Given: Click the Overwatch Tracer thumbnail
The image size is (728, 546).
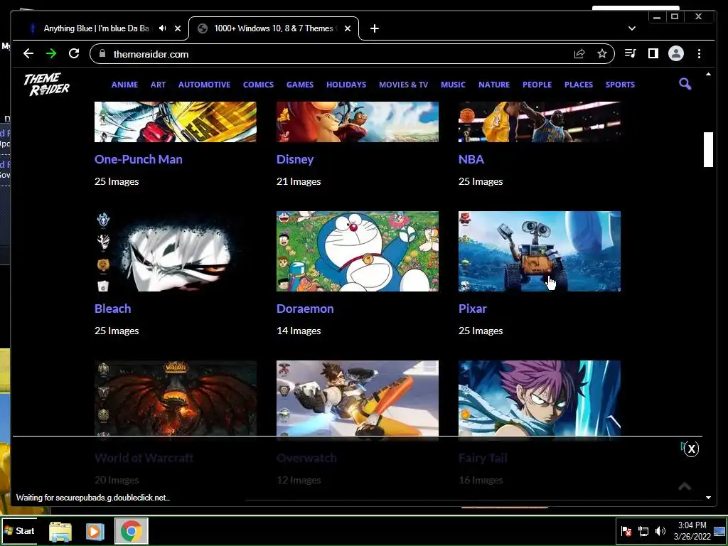Looking at the screenshot, I should pos(358,398).
